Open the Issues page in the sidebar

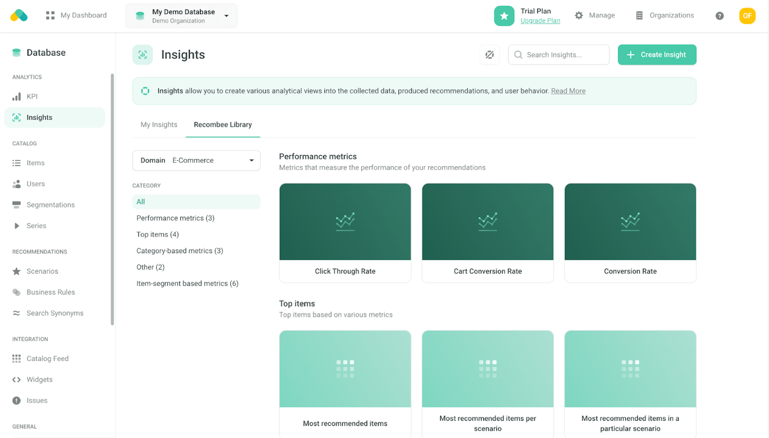coord(37,401)
